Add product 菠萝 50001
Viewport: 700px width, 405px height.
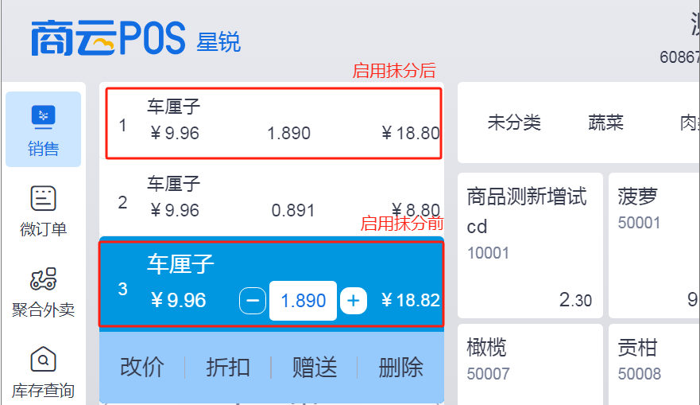coord(654,245)
